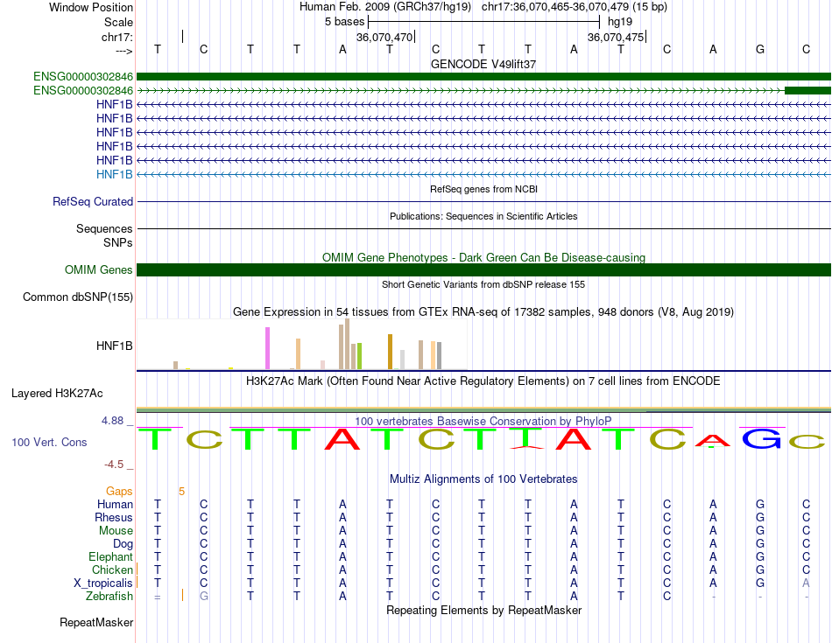Click the chr17: ruler label

(116, 37)
